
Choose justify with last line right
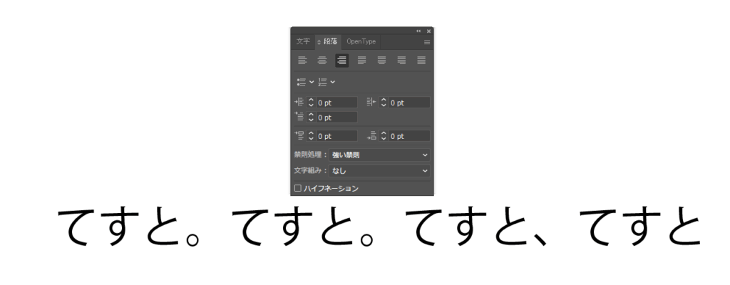click(x=402, y=61)
